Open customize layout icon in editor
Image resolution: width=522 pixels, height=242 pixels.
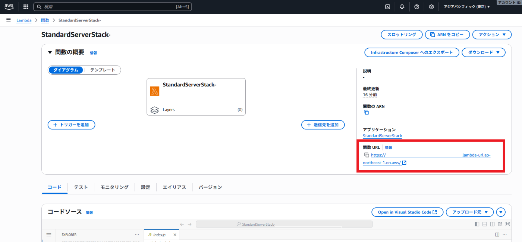(500, 224)
